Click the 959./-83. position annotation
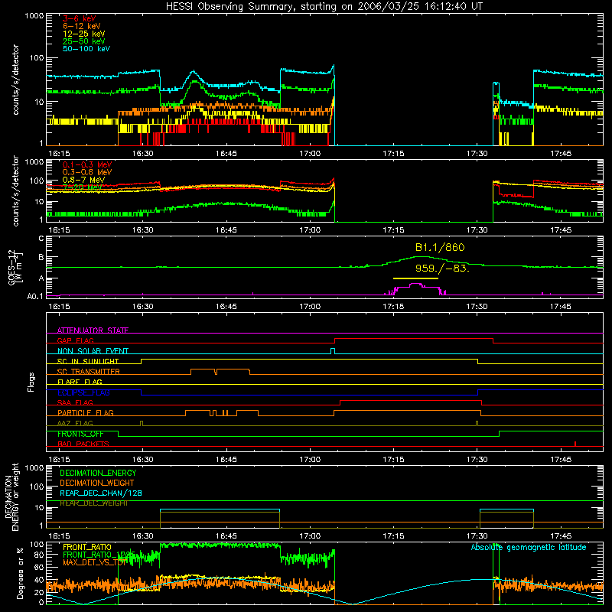This screenshot has height=612, width=612. click(x=442, y=269)
